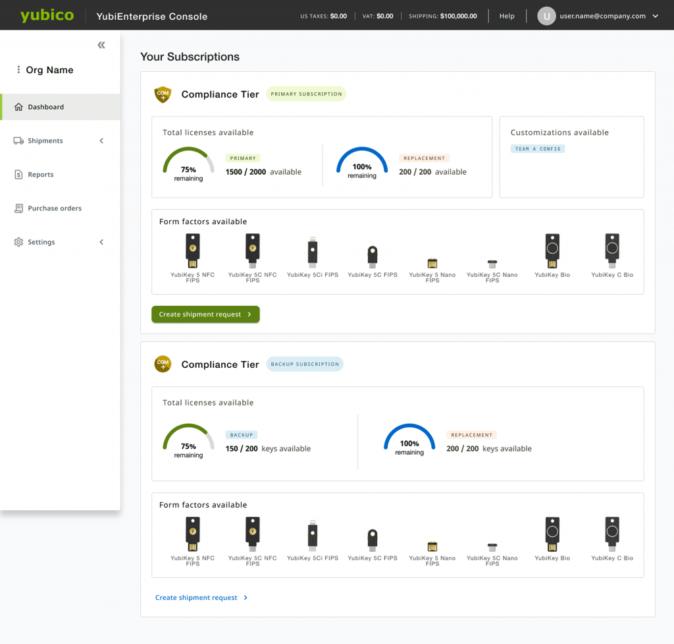
Task: Open Help in the top bar
Action: click(x=507, y=16)
